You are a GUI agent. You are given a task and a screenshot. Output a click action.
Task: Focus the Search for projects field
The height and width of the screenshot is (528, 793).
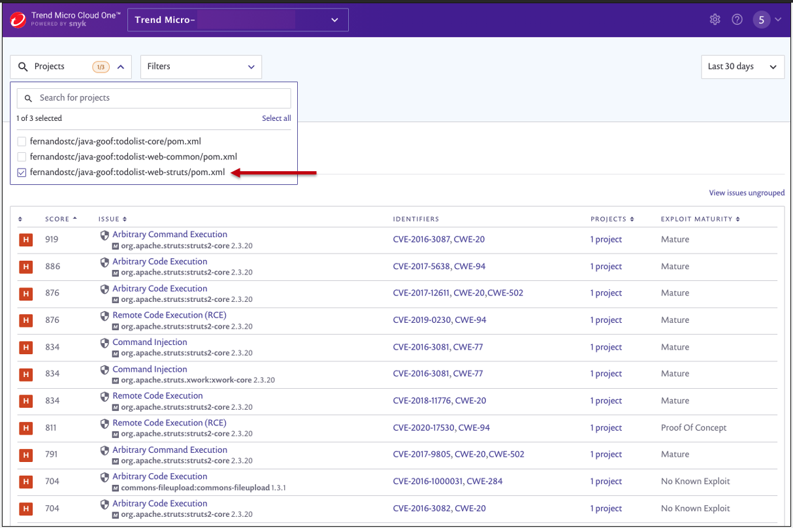(x=154, y=98)
